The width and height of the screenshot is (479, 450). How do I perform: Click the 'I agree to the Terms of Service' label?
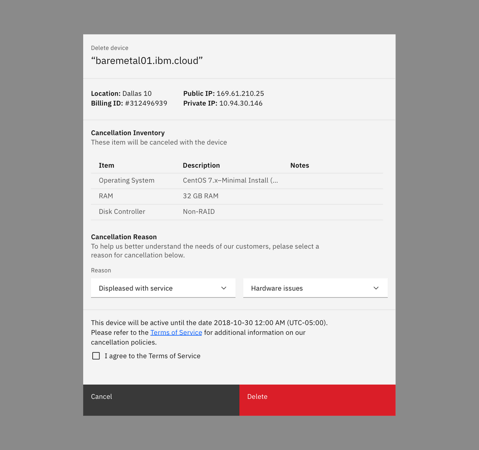152,356
